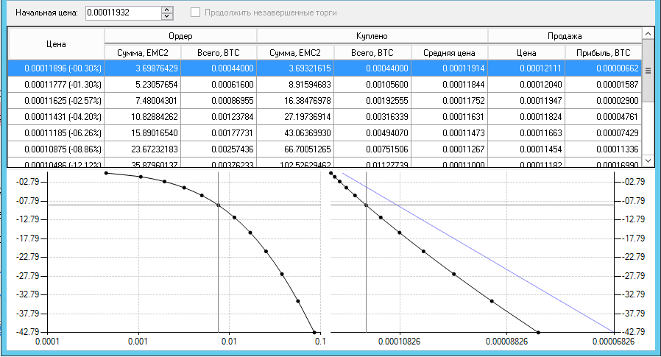661x357 pixels.
Task: Enable Продолжить незавершенные торги checkbox
Action: coord(196,13)
